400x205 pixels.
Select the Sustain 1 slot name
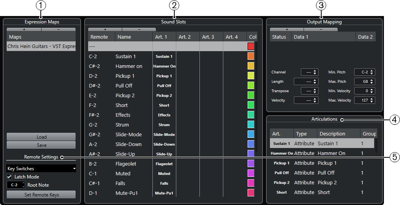point(125,56)
